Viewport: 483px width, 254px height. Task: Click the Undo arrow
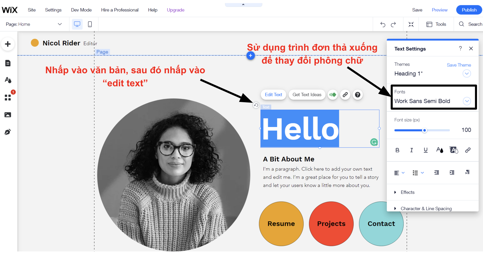click(x=383, y=25)
